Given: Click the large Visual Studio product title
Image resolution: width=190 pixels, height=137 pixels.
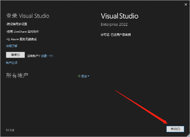Looking at the screenshot, I should tap(120, 16).
